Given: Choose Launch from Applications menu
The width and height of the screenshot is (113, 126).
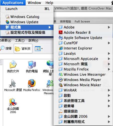Looking at the screenshot, I should pyautogui.click(x=27, y=9).
